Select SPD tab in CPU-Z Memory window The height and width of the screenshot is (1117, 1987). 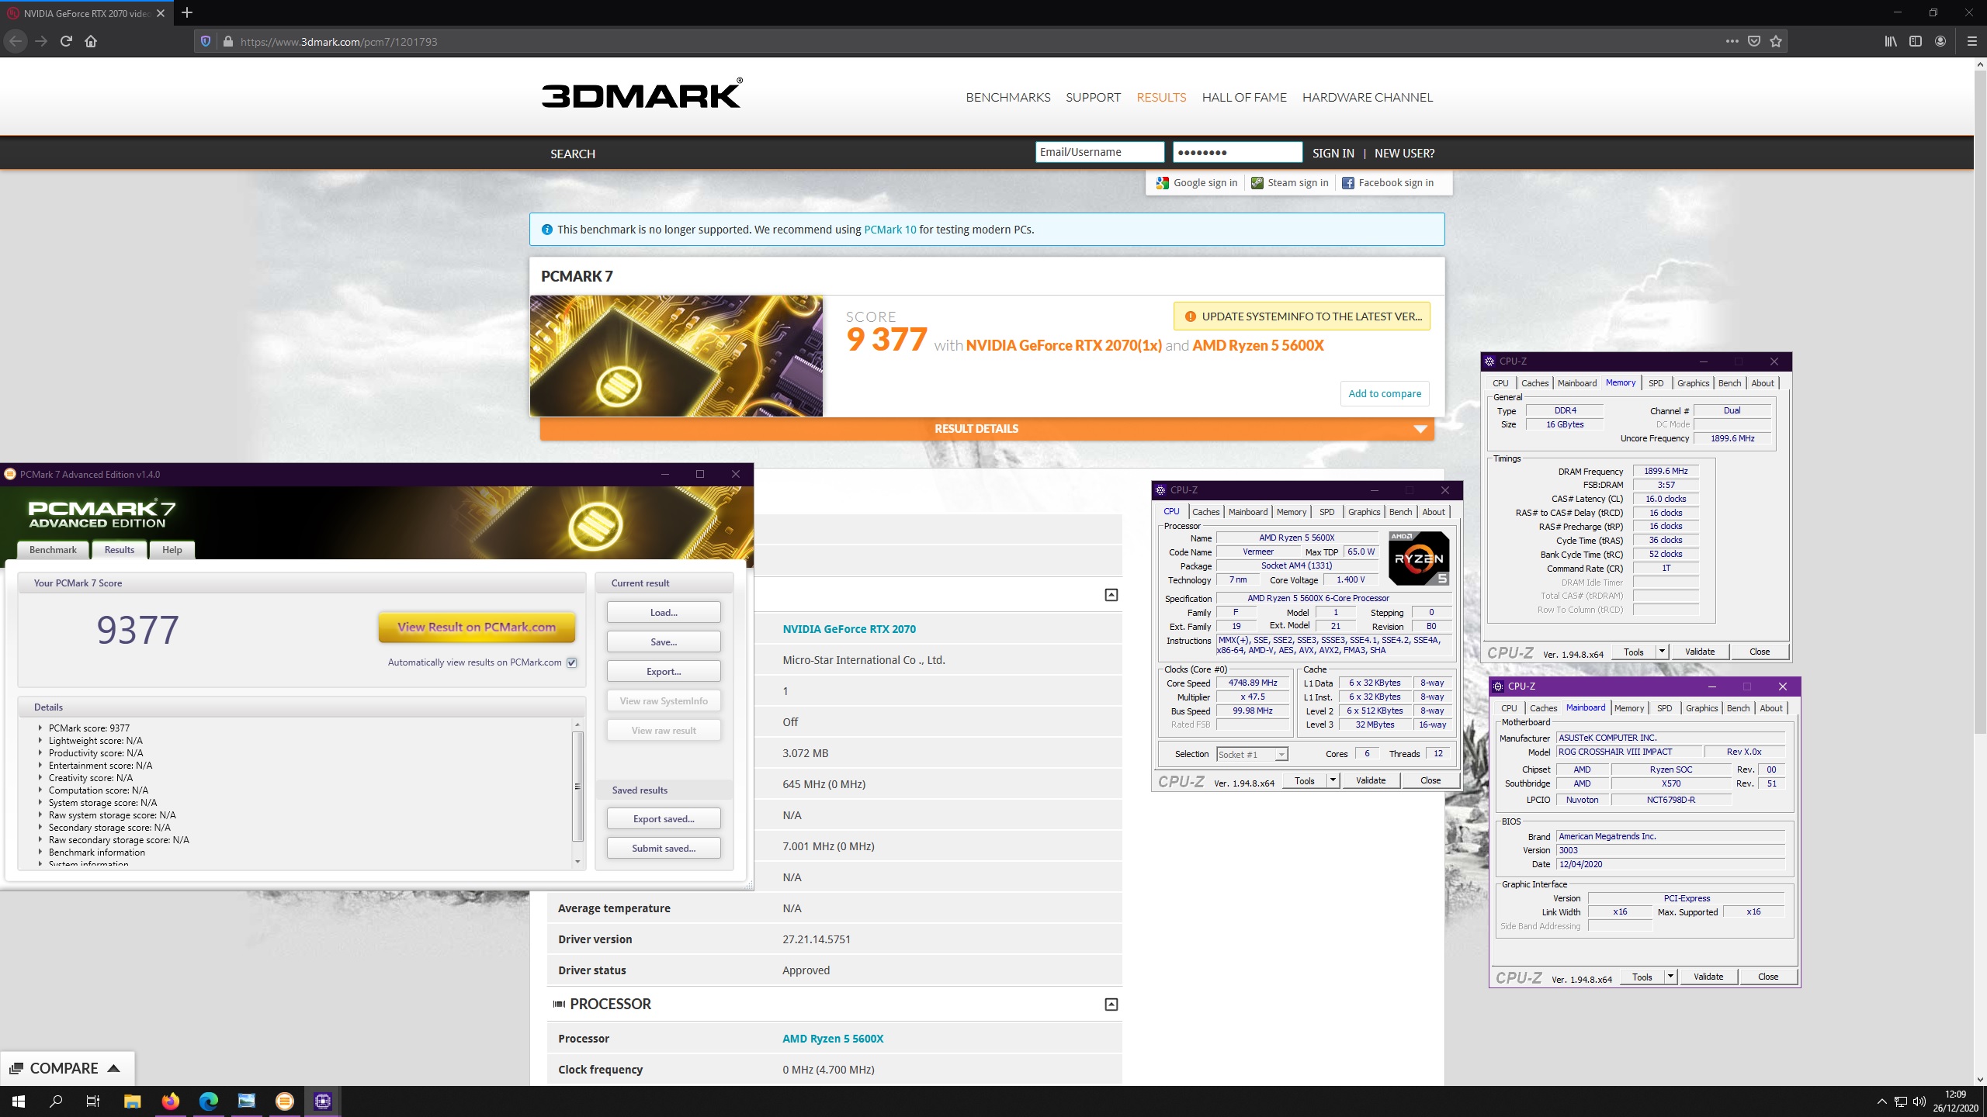coord(1656,383)
